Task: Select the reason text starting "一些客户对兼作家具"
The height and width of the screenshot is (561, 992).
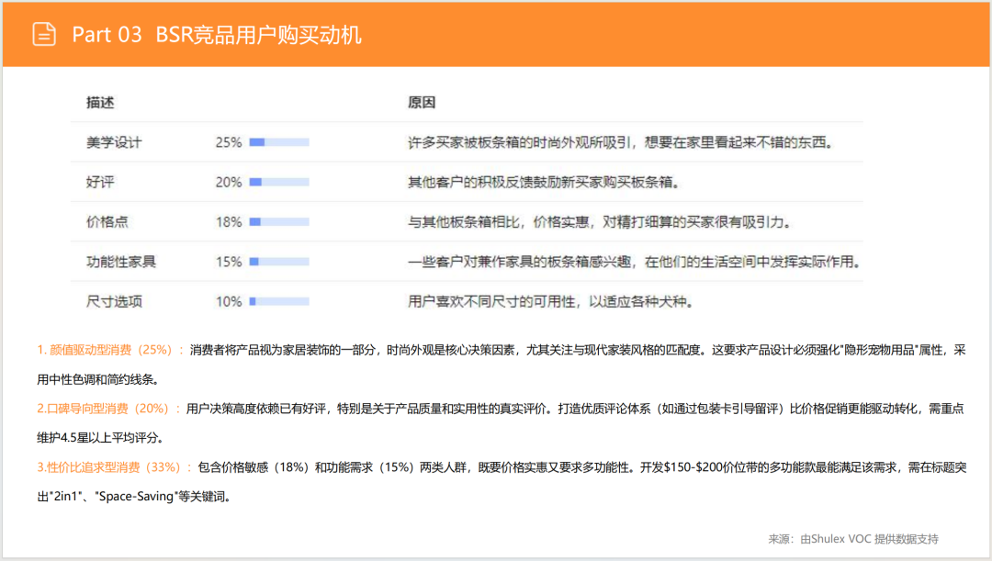Action: click(x=634, y=262)
